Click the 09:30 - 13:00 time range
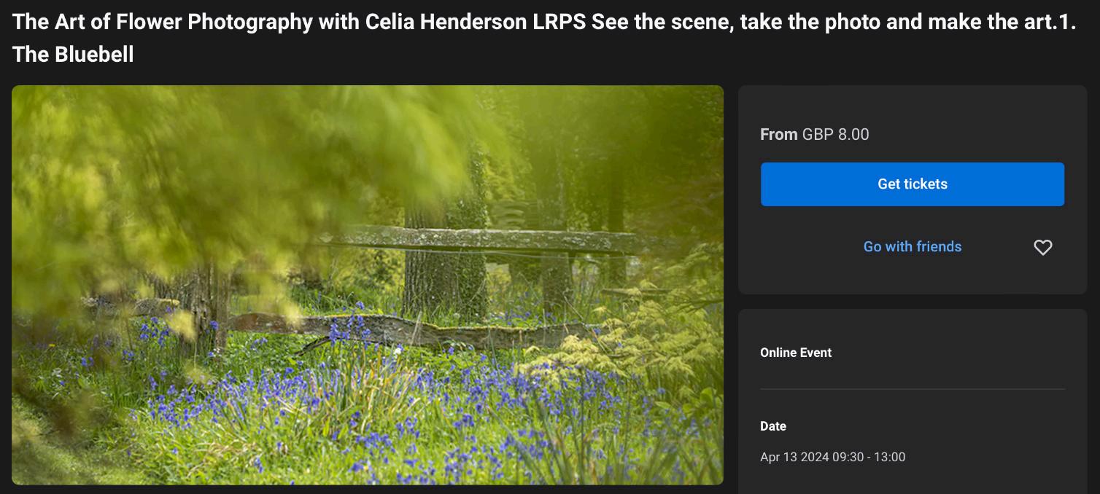Image resolution: width=1100 pixels, height=494 pixels. [867, 457]
